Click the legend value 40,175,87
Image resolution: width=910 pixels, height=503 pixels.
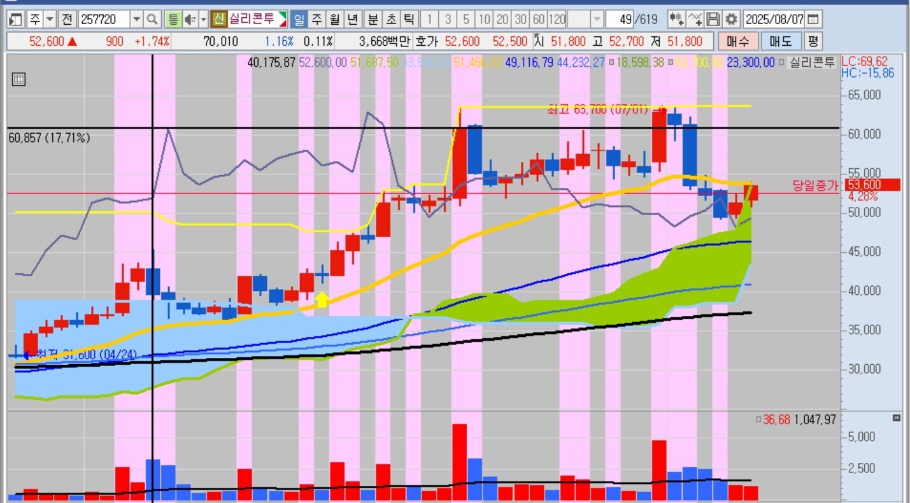271,62
